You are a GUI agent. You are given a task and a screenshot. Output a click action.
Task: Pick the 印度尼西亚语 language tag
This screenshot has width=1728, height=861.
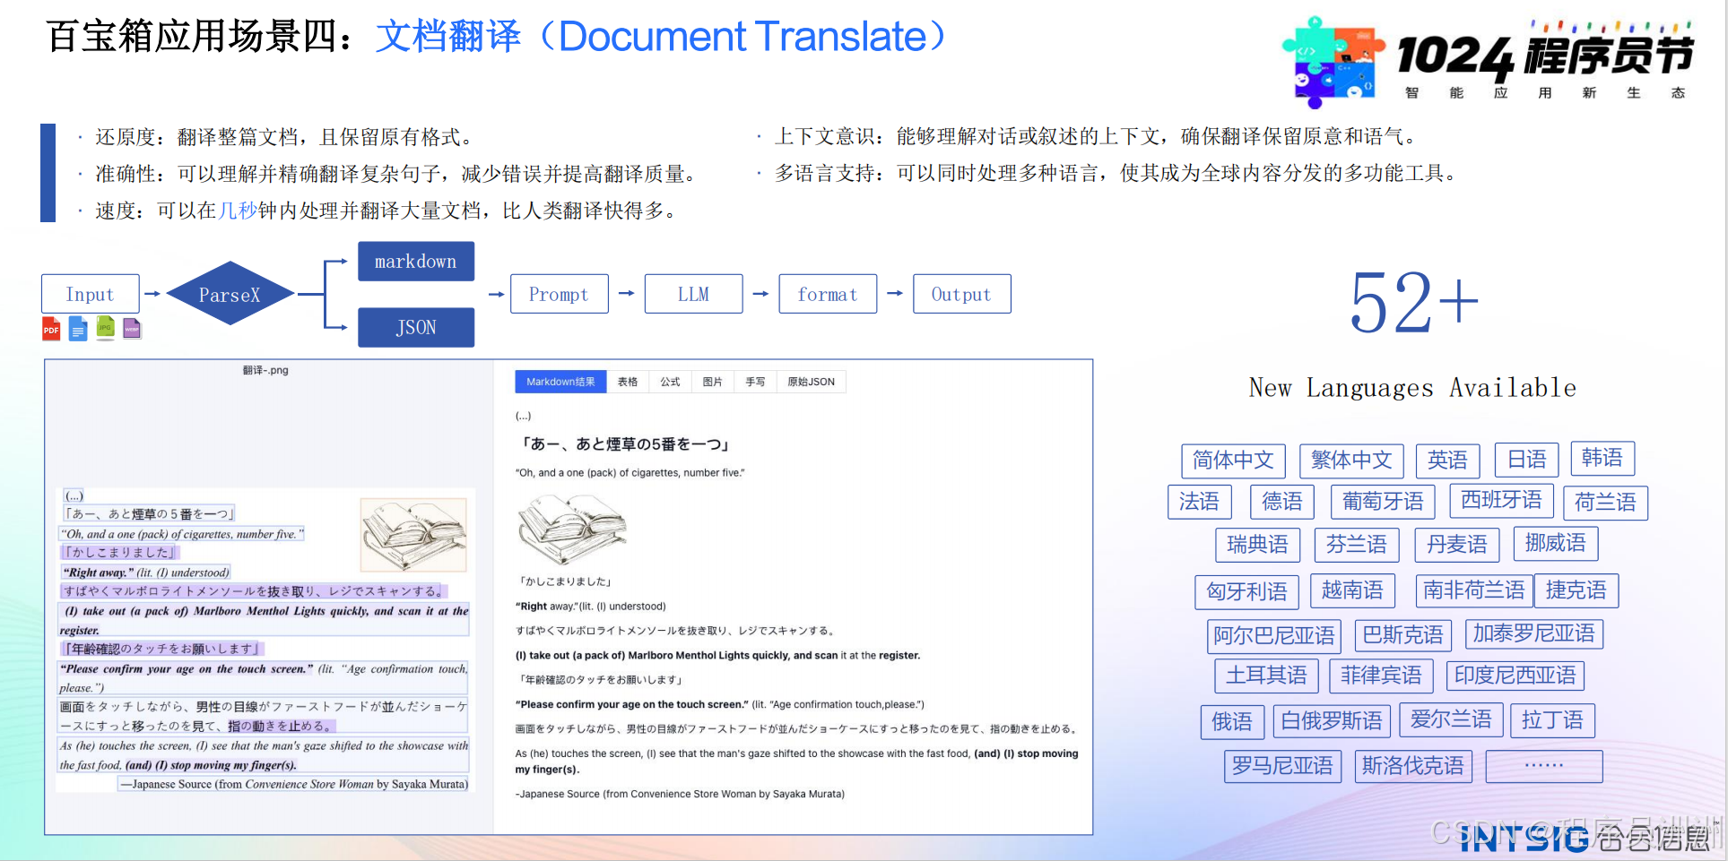(x=1515, y=676)
